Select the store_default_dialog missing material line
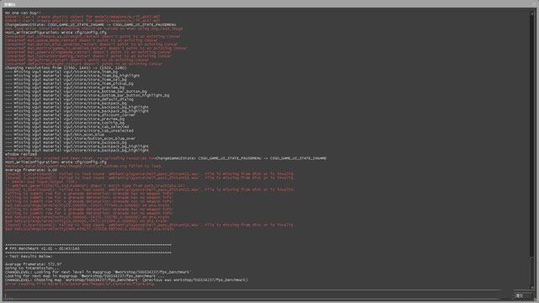Image resolution: width=539 pixels, height=303 pixels. coord(69,99)
